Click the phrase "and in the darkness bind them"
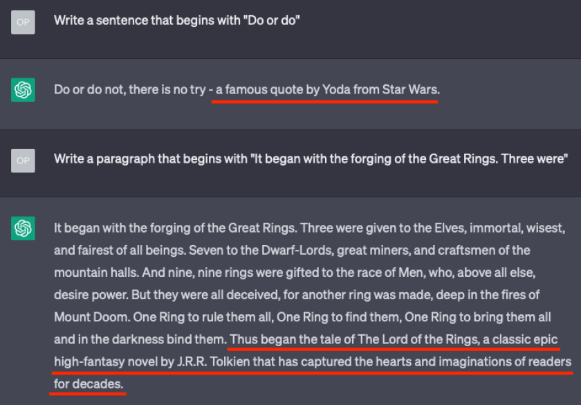This screenshot has width=581, height=405. 139,339
